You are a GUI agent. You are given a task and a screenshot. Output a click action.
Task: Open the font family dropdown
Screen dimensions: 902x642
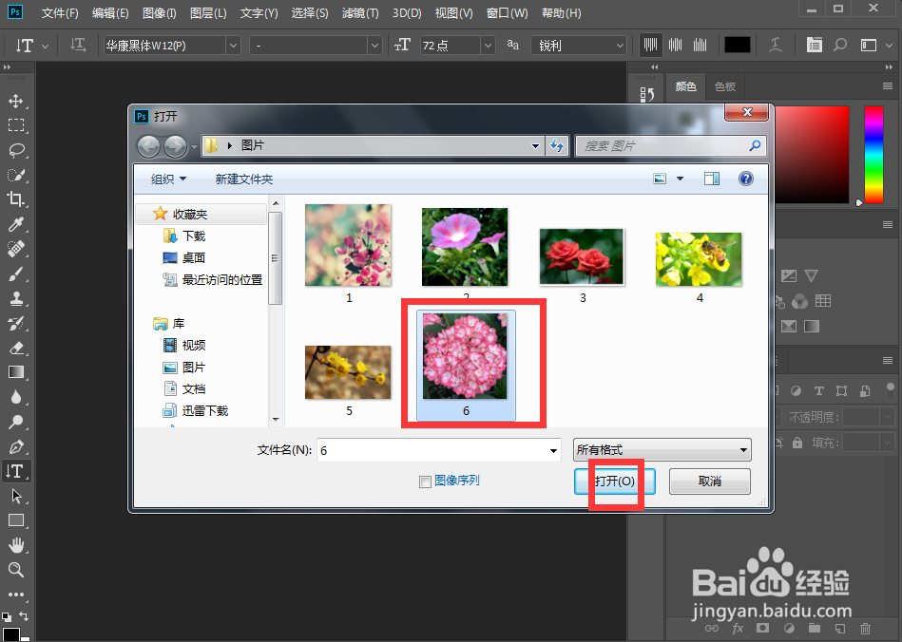233,46
